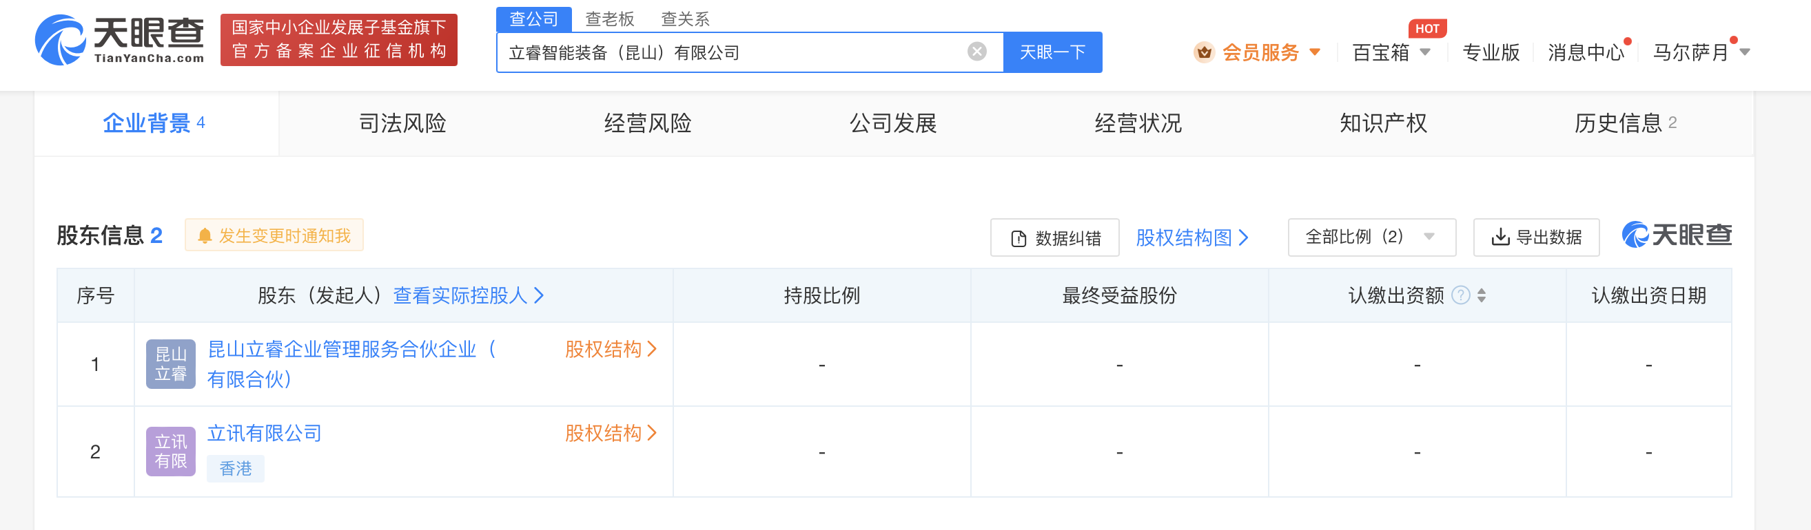This screenshot has width=1811, height=530.
Task: Open the 历史信息 tab
Action: (x=1625, y=123)
